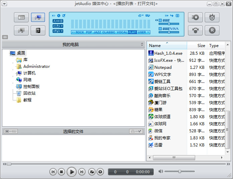Select the CLASSIC equalizer preset
The height and width of the screenshot is (179, 233).
coord(108,32)
